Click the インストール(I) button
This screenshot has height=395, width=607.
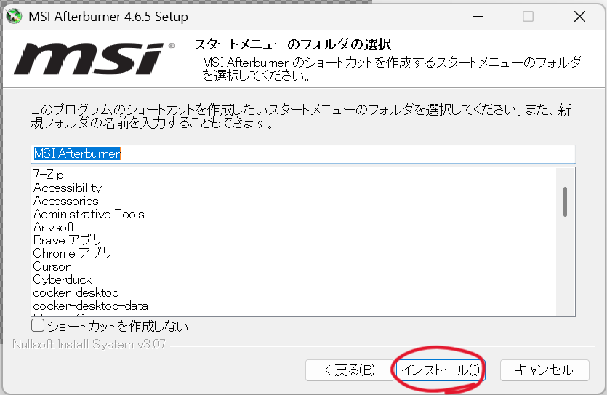pyautogui.click(x=441, y=370)
